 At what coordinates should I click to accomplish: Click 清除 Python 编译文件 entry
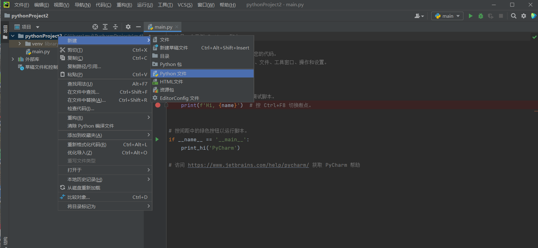pos(105,126)
